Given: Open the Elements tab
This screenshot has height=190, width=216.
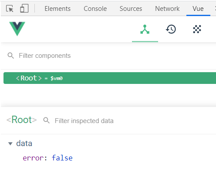Looking at the screenshot, I should 57,9.
